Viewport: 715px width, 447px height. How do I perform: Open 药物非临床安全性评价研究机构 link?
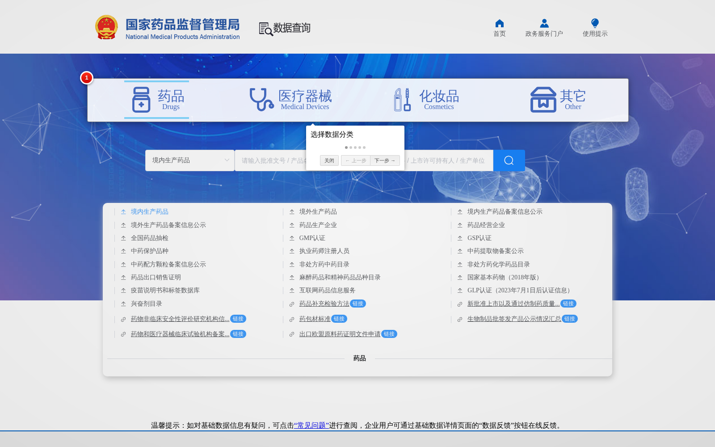180,319
